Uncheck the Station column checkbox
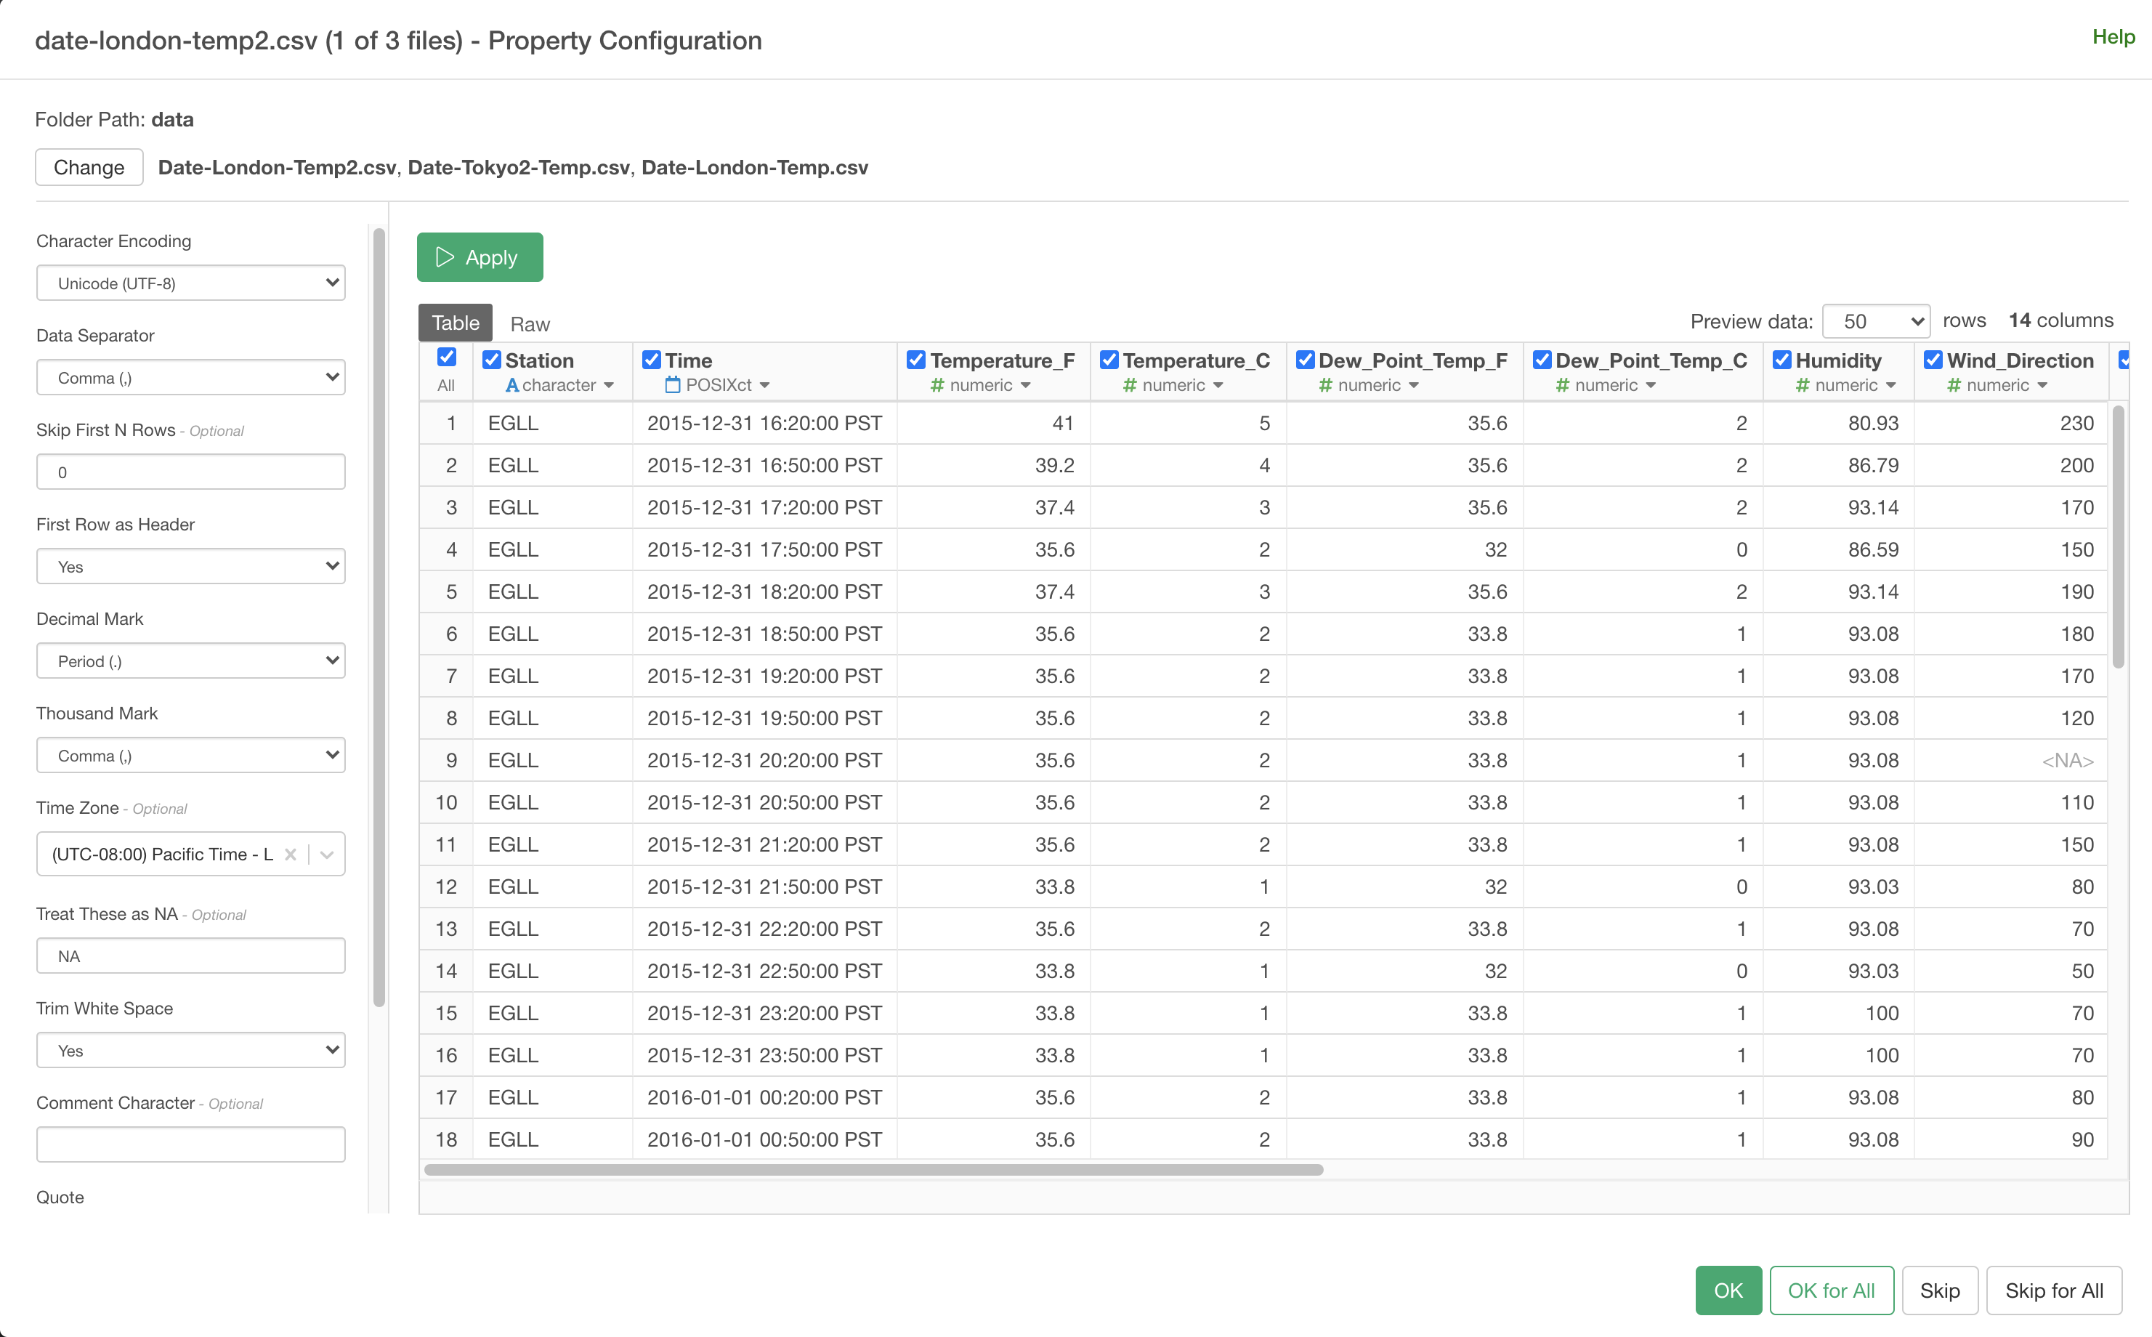Screen dimensions: 2152x1337 click(x=492, y=360)
